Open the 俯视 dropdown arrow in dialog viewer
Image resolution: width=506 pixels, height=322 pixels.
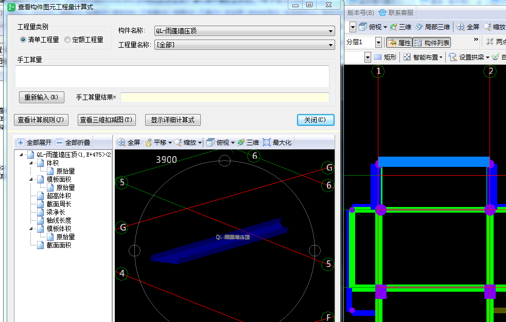tap(233, 143)
